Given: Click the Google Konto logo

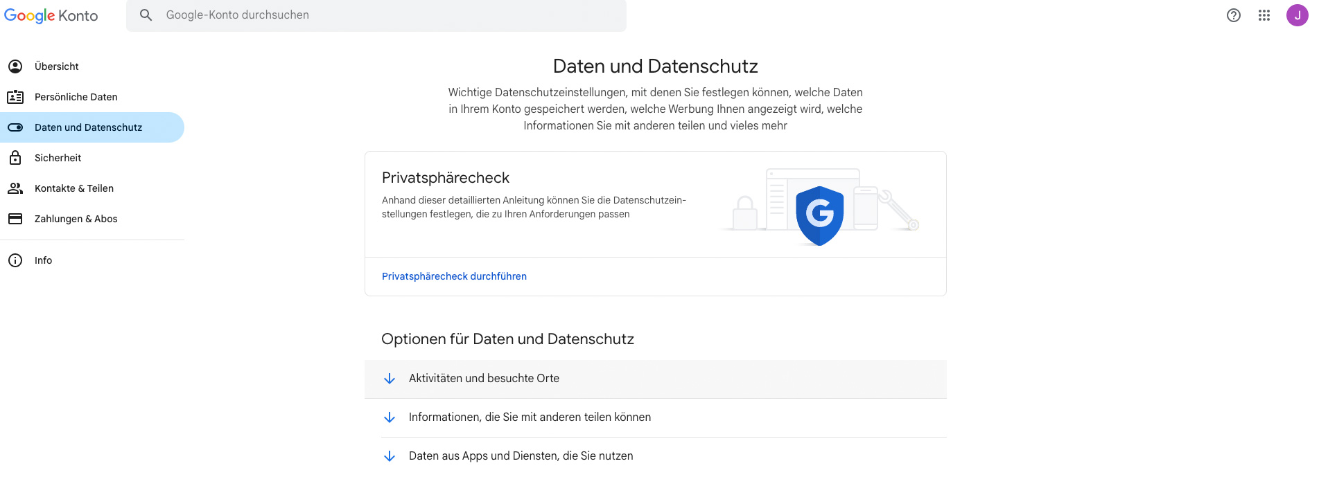Looking at the screenshot, I should 51,15.
